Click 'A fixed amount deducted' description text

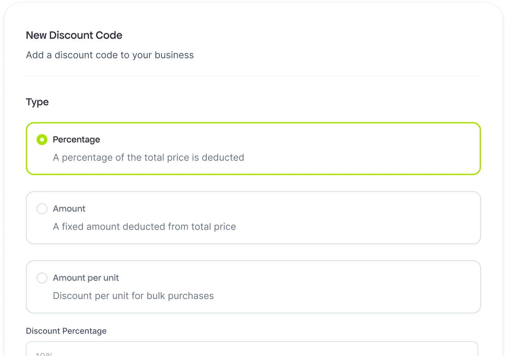click(144, 227)
